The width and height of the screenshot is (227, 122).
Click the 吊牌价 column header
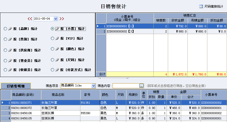coord(133,95)
